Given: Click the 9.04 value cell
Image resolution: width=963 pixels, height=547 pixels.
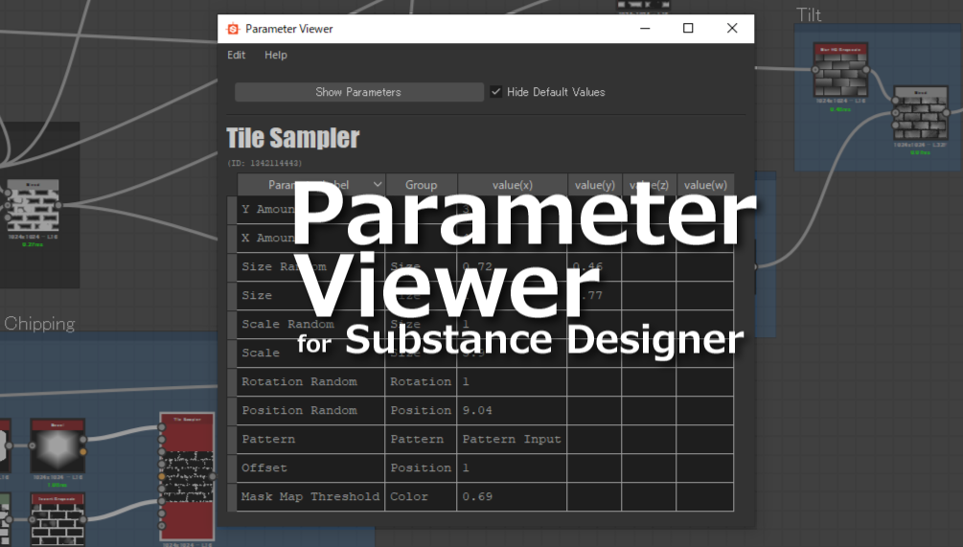Looking at the screenshot, I should (x=513, y=411).
